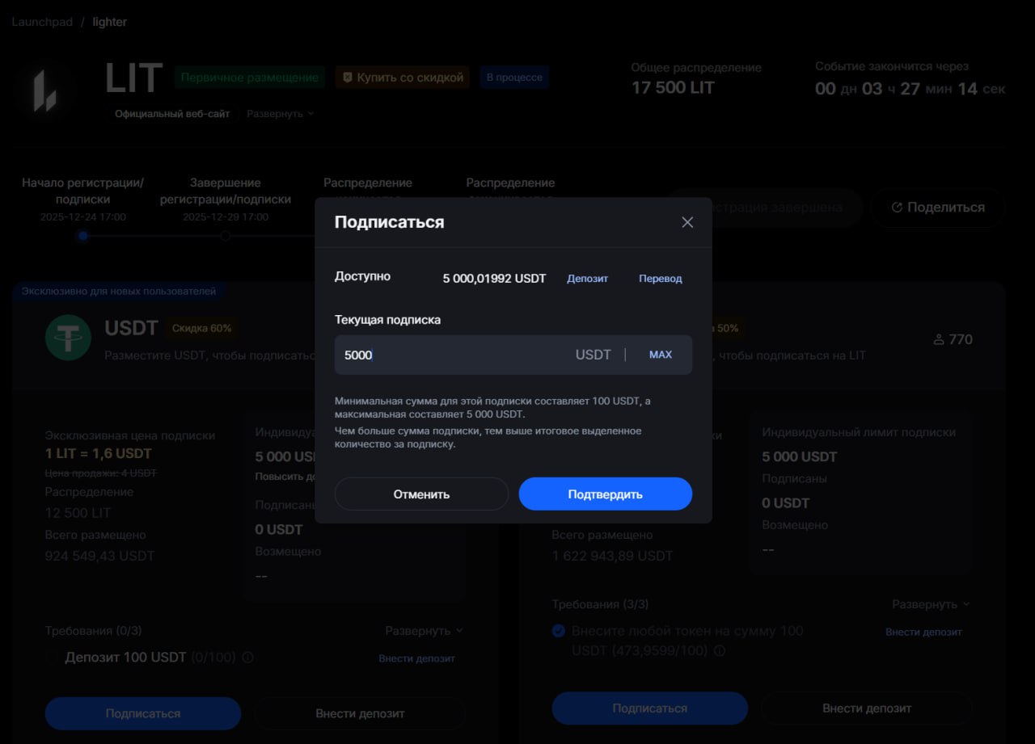Image resolution: width=1035 pixels, height=744 pixels.
Task: Click MAX to fill maximum amount
Action: point(660,355)
